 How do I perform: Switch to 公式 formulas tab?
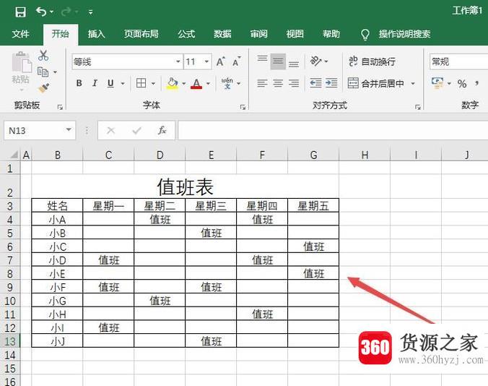(x=186, y=34)
